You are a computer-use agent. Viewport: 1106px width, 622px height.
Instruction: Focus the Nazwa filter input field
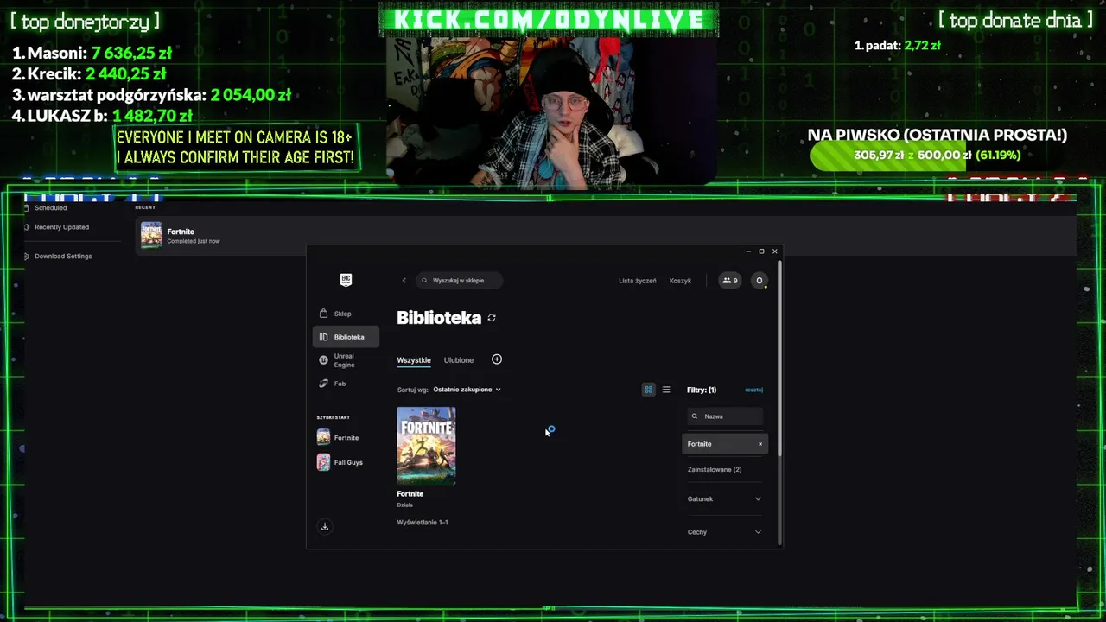[x=725, y=416]
